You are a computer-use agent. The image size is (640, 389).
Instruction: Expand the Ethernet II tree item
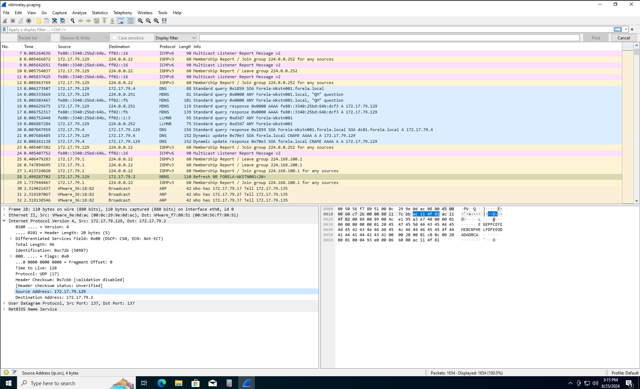(4, 215)
